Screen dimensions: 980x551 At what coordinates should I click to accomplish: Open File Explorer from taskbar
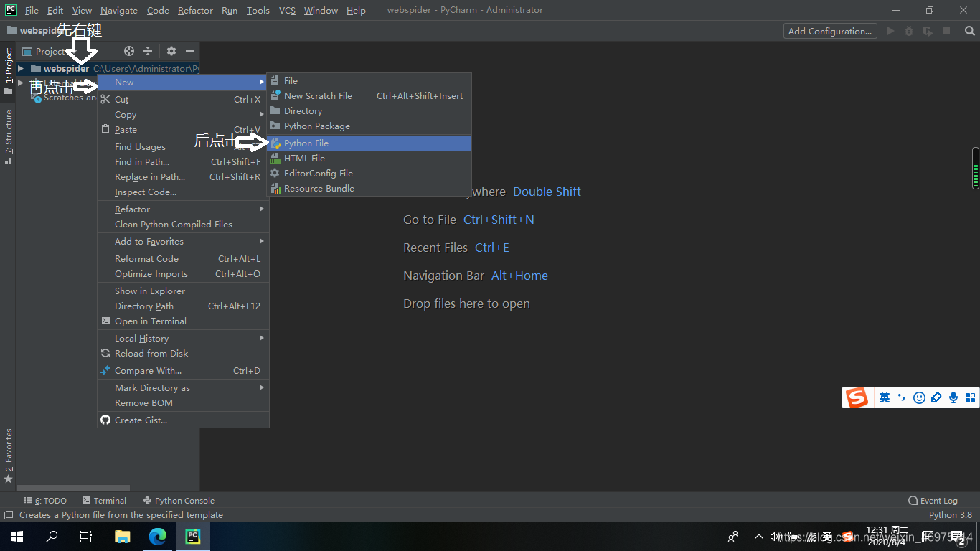click(x=123, y=536)
